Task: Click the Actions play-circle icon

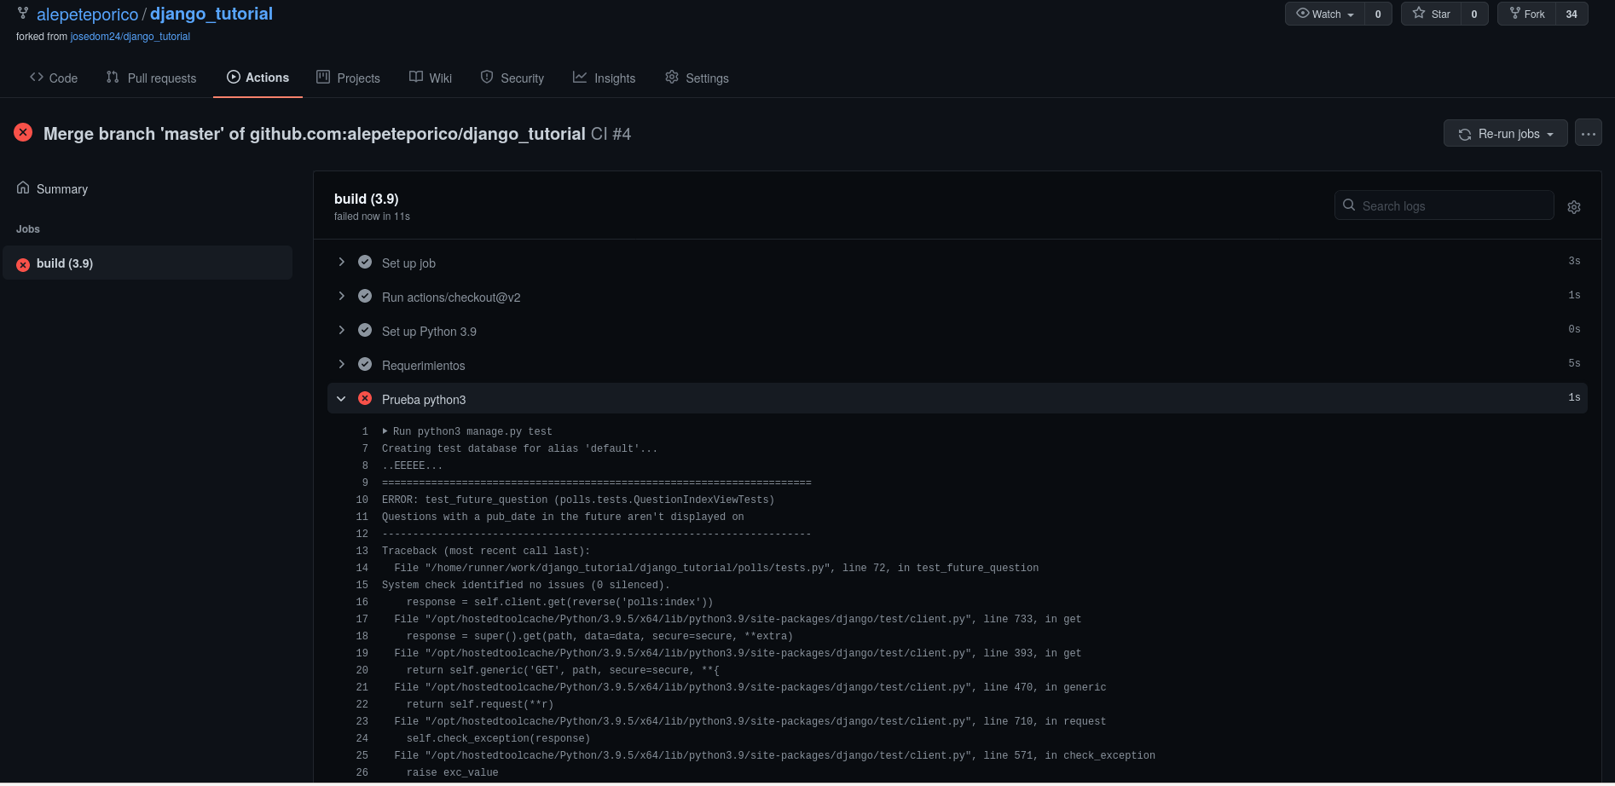Action: [x=234, y=77]
